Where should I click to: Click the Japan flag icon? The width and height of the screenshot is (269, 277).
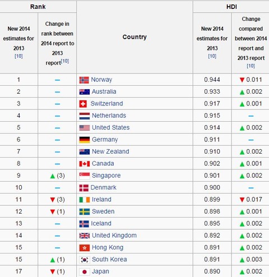click(84, 272)
